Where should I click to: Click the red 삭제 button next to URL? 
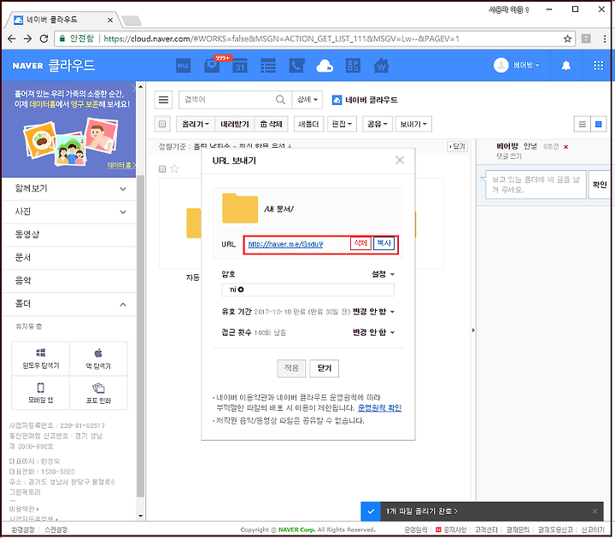[x=360, y=243]
